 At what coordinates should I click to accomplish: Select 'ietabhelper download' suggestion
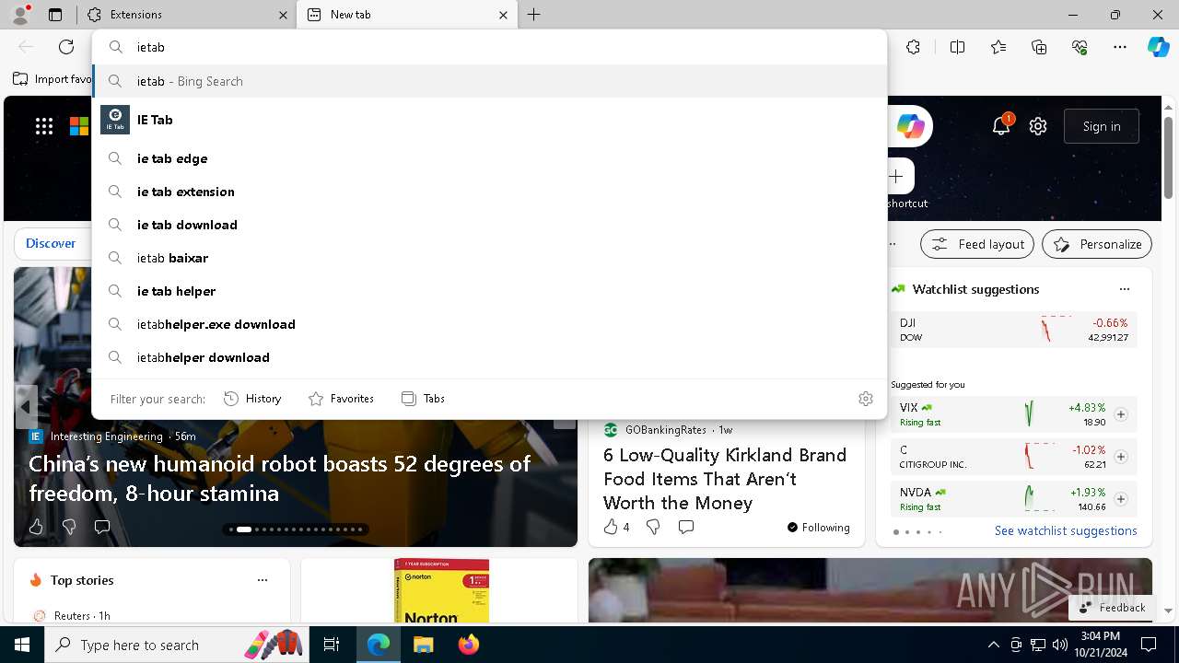[490, 357]
